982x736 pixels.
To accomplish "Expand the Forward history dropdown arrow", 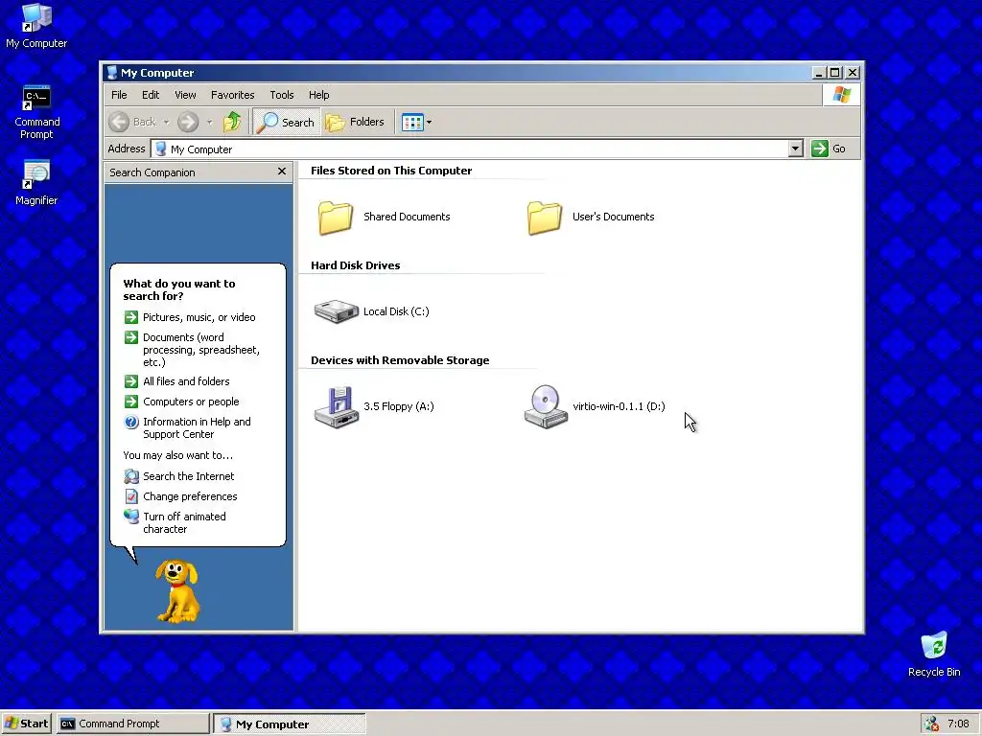I will point(209,122).
